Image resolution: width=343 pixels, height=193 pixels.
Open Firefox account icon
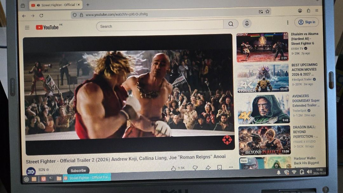click(x=300, y=11)
